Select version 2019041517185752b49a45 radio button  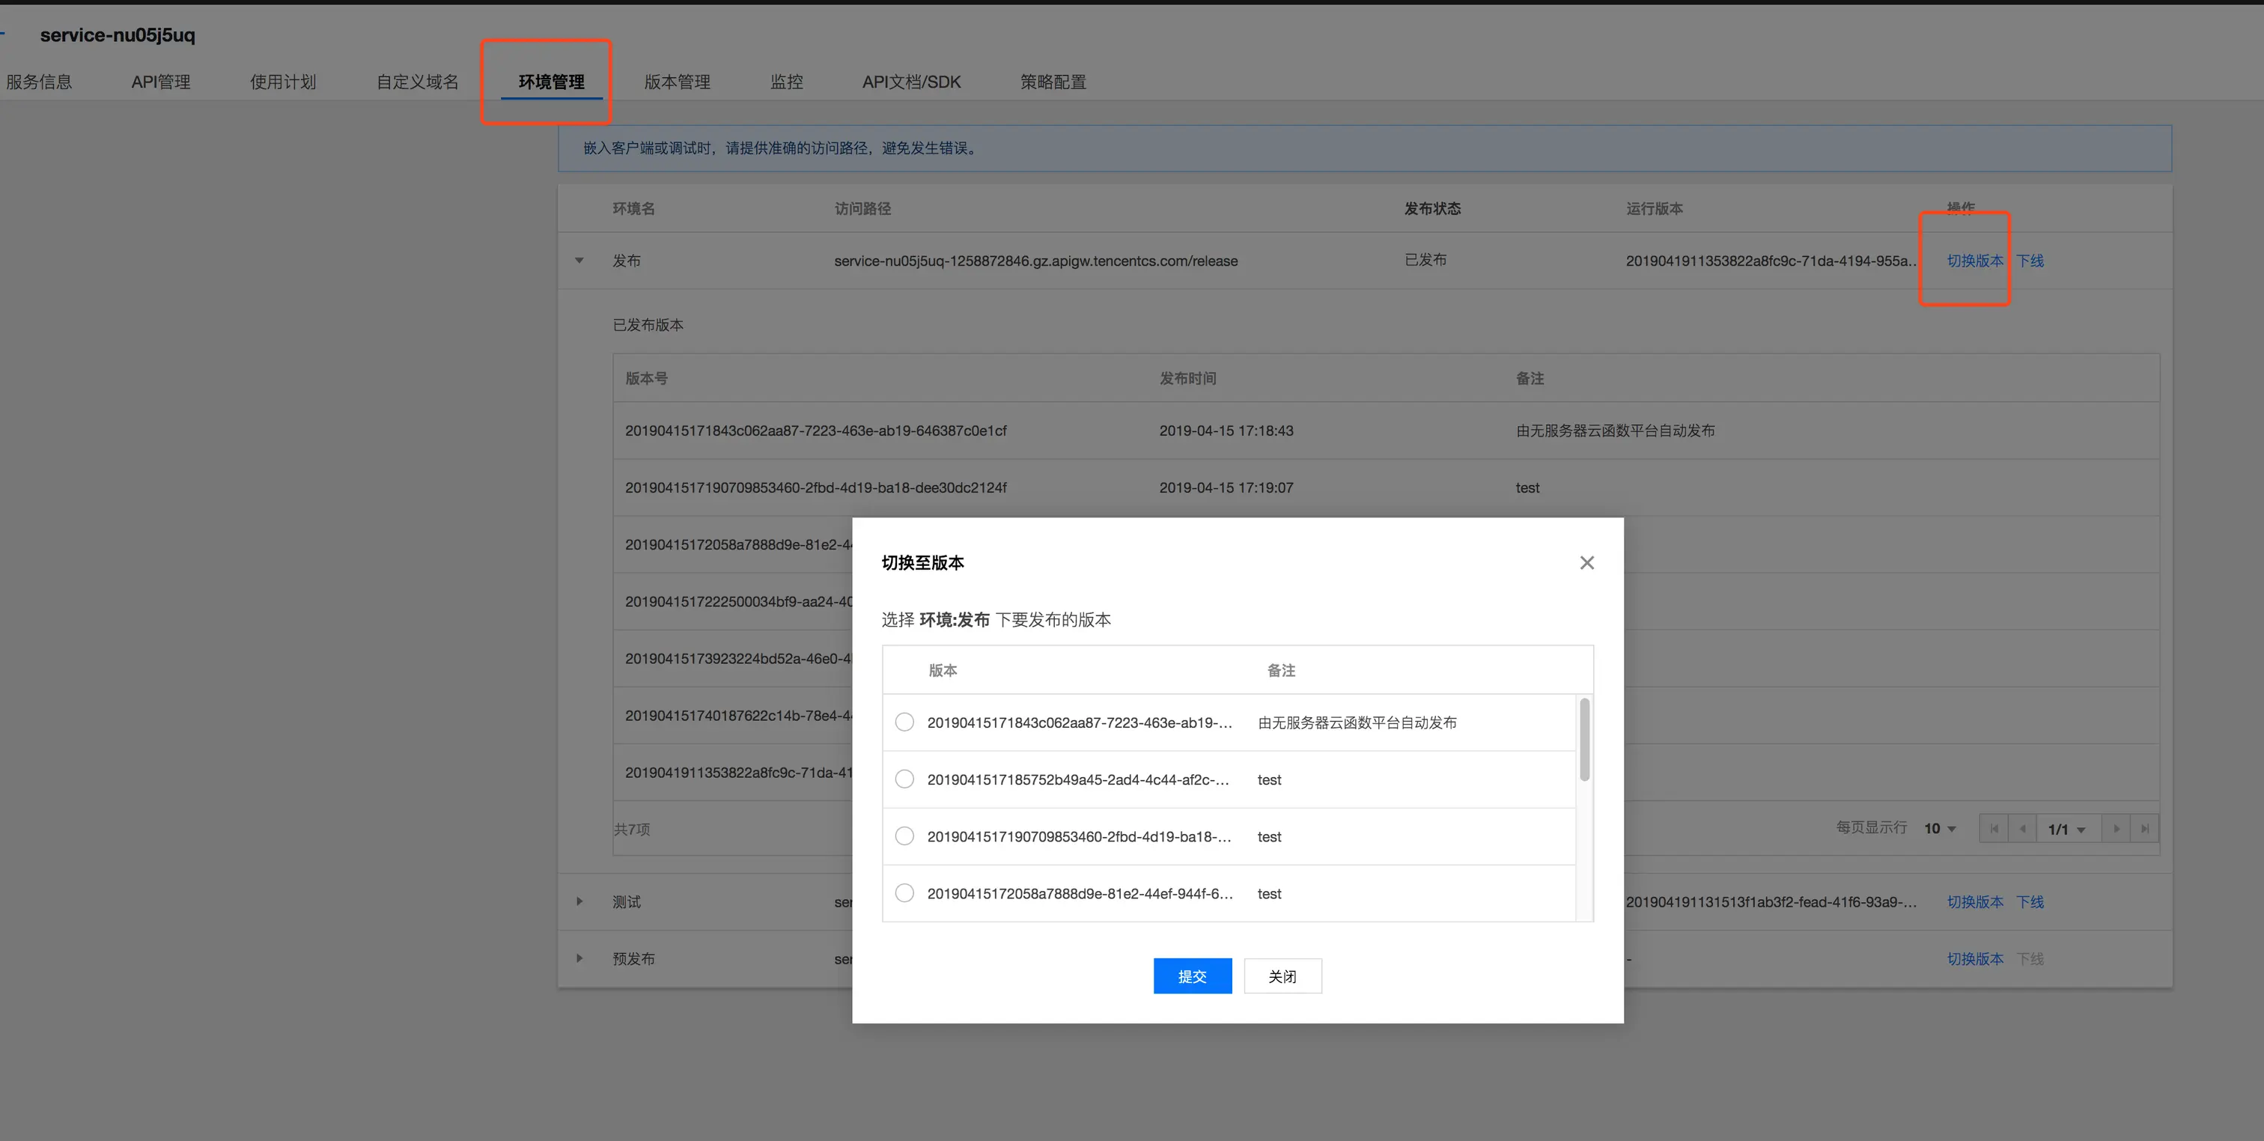pyautogui.click(x=904, y=779)
